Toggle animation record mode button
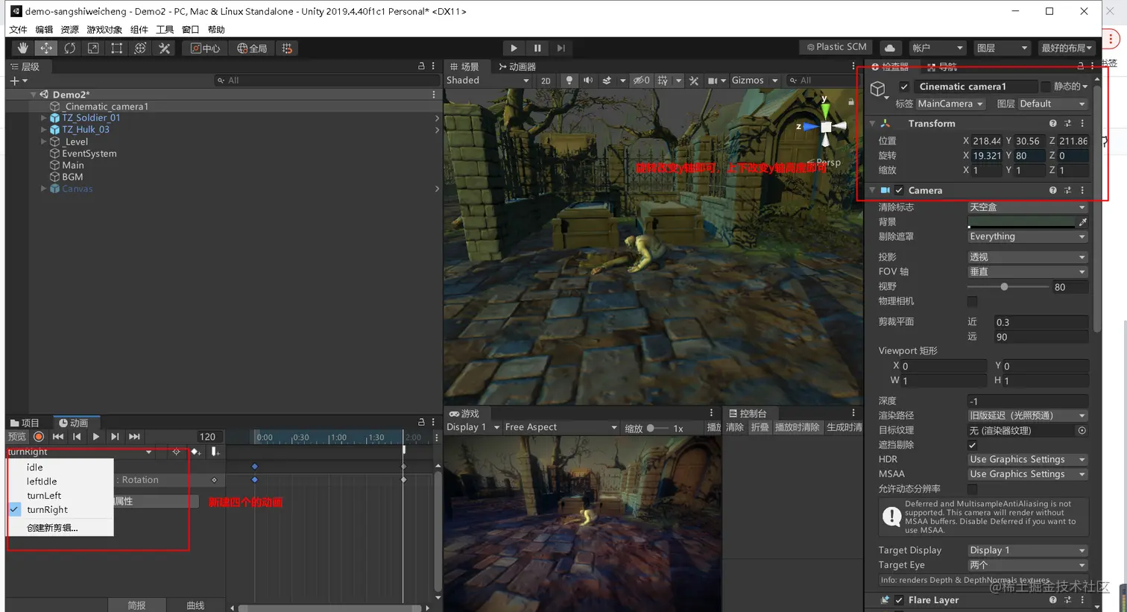The image size is (1127, 612). (x=39, y=437)
